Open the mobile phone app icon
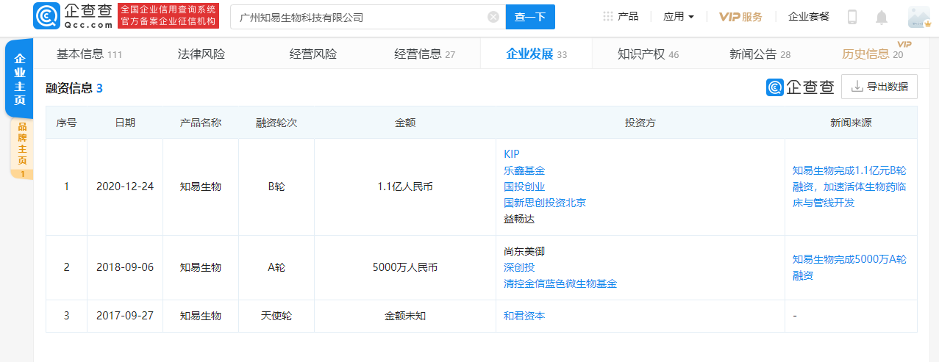 (x=853, y=17)
